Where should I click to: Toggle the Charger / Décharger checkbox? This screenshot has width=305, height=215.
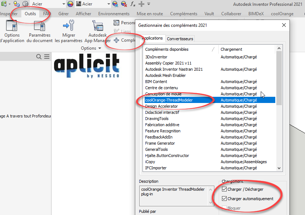[x=224, y=189]
